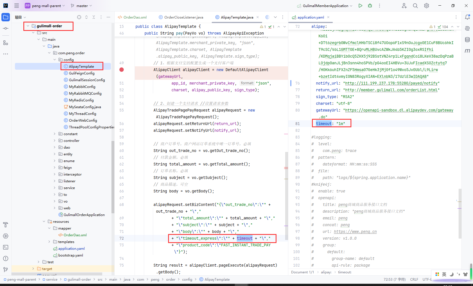Open peng-mall-parent project dropdown
This screenshot has width=473, height=286.
45,6
